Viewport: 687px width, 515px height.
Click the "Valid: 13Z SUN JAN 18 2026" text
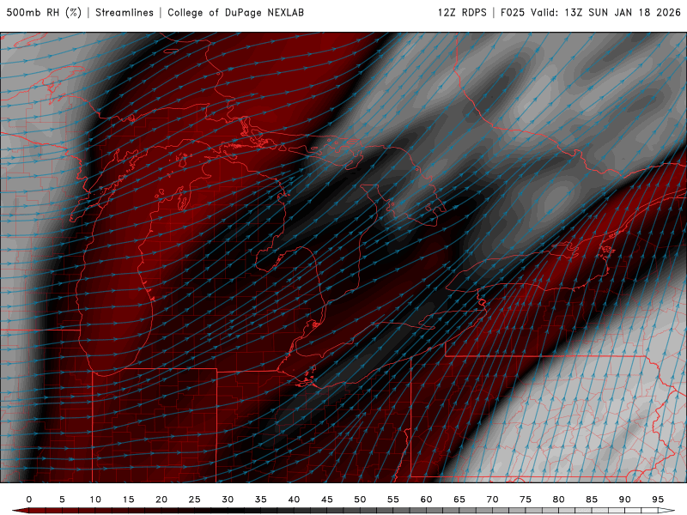click(605, 13)
